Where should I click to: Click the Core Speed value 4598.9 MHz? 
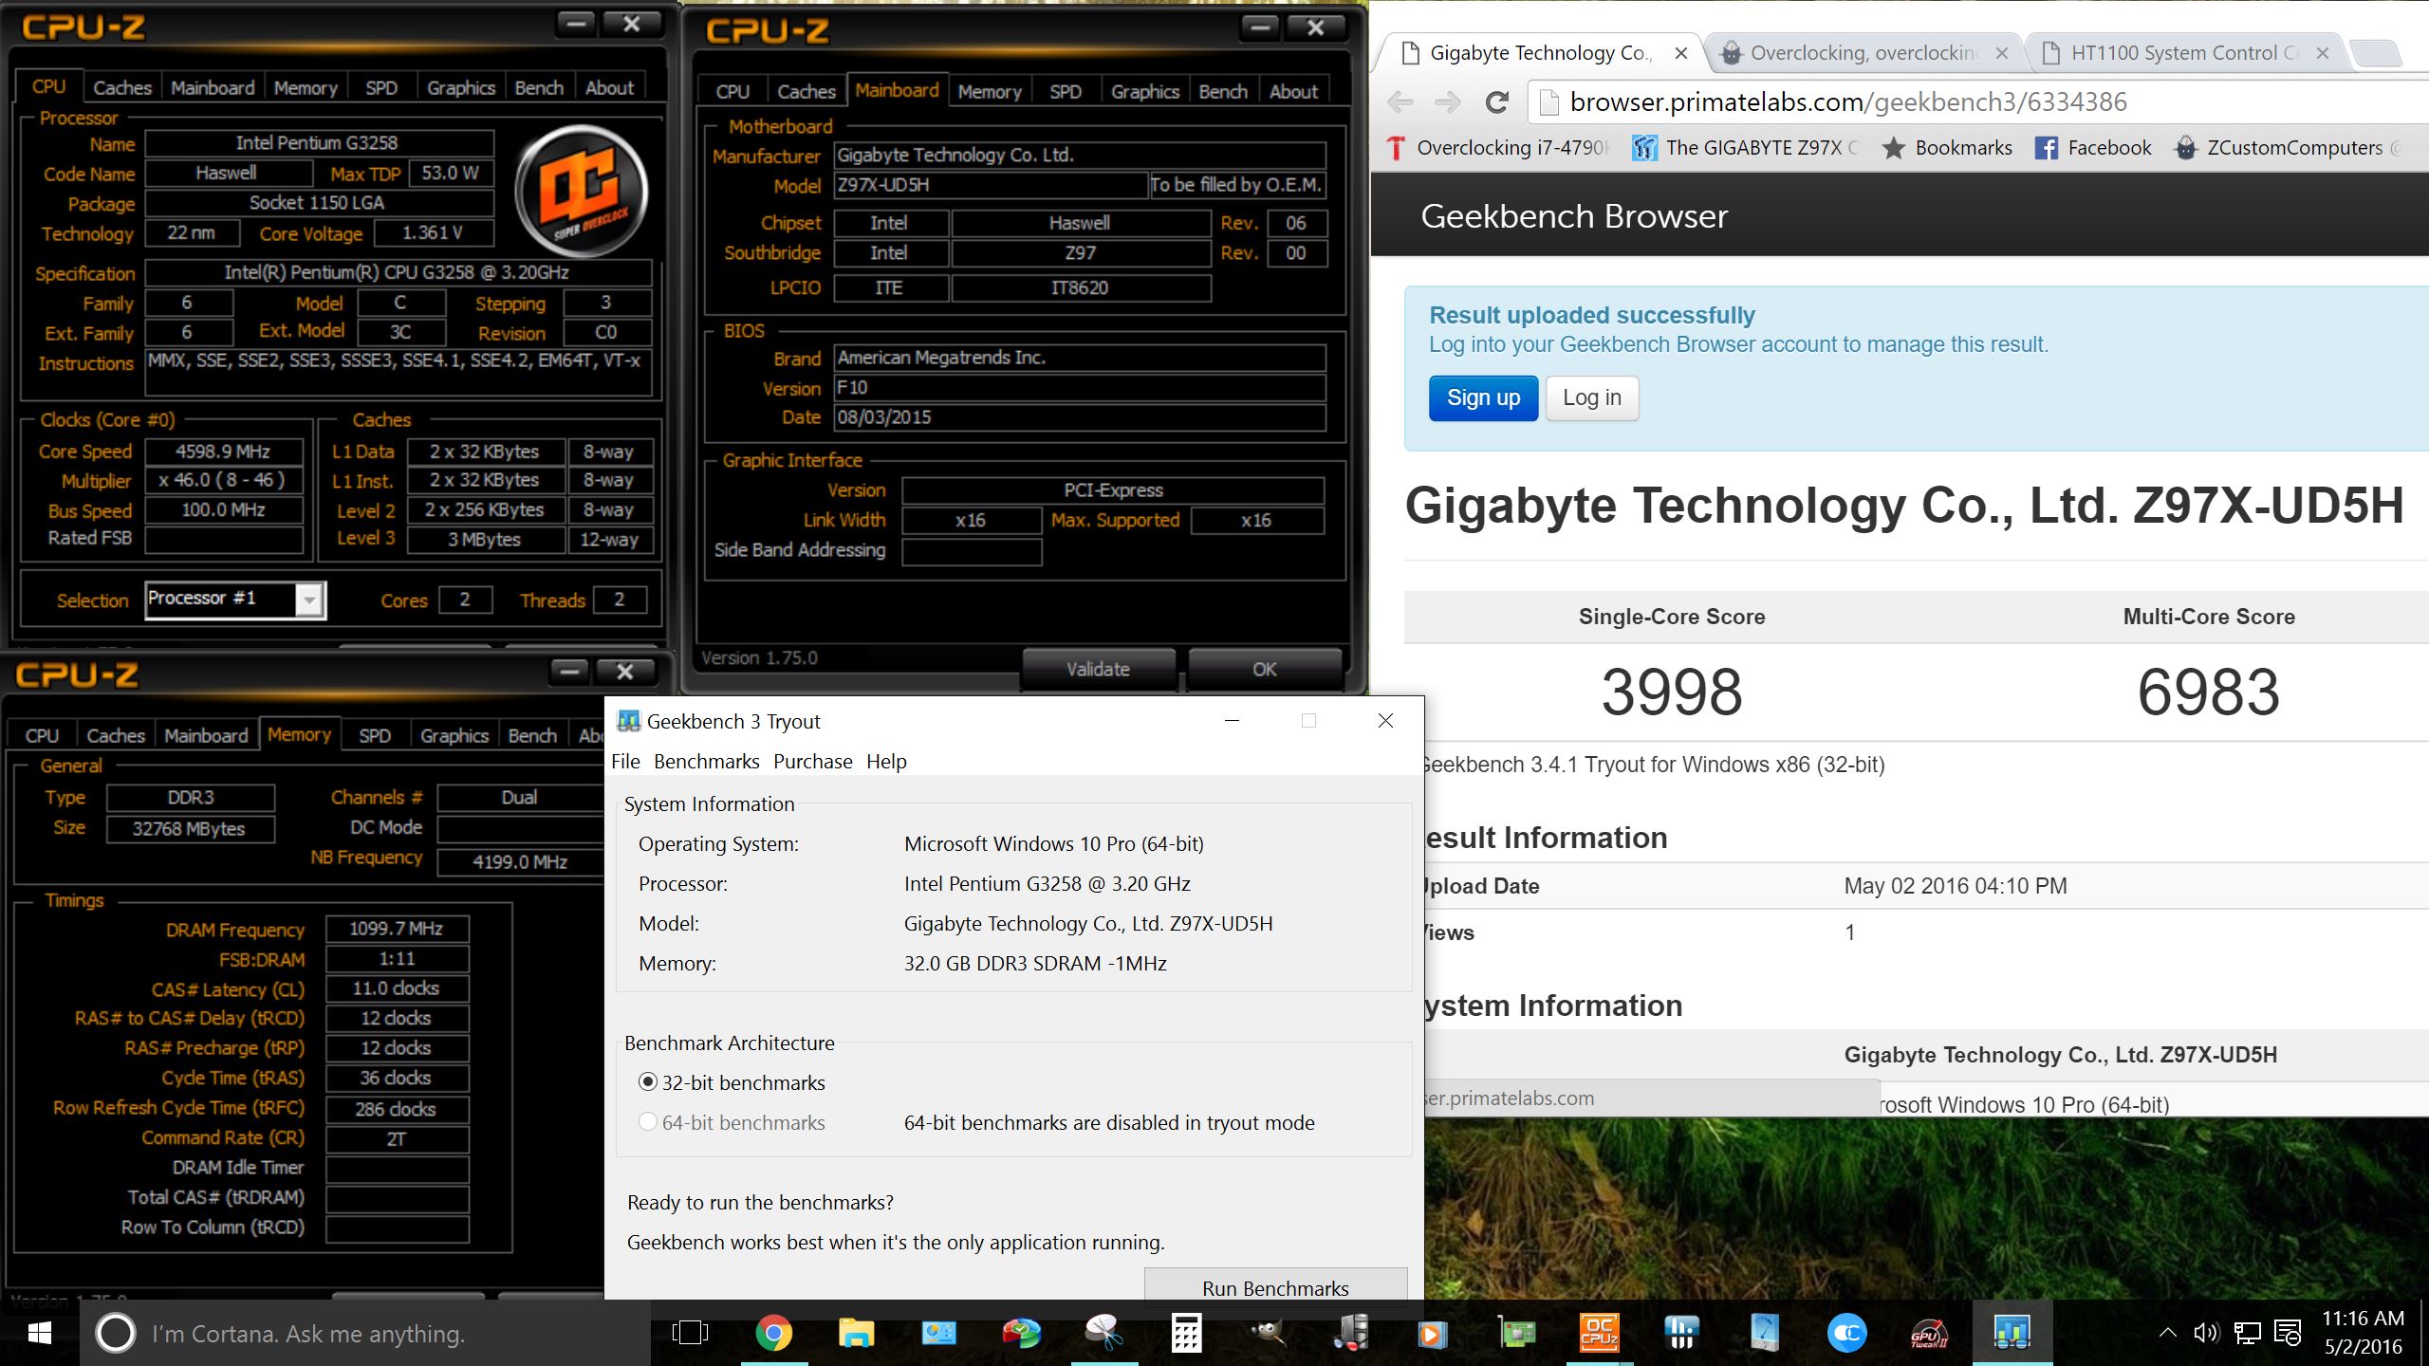(223, 452)
